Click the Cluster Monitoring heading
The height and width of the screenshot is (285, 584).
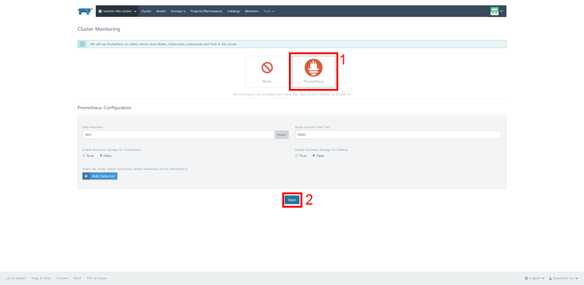click(99, 29)
